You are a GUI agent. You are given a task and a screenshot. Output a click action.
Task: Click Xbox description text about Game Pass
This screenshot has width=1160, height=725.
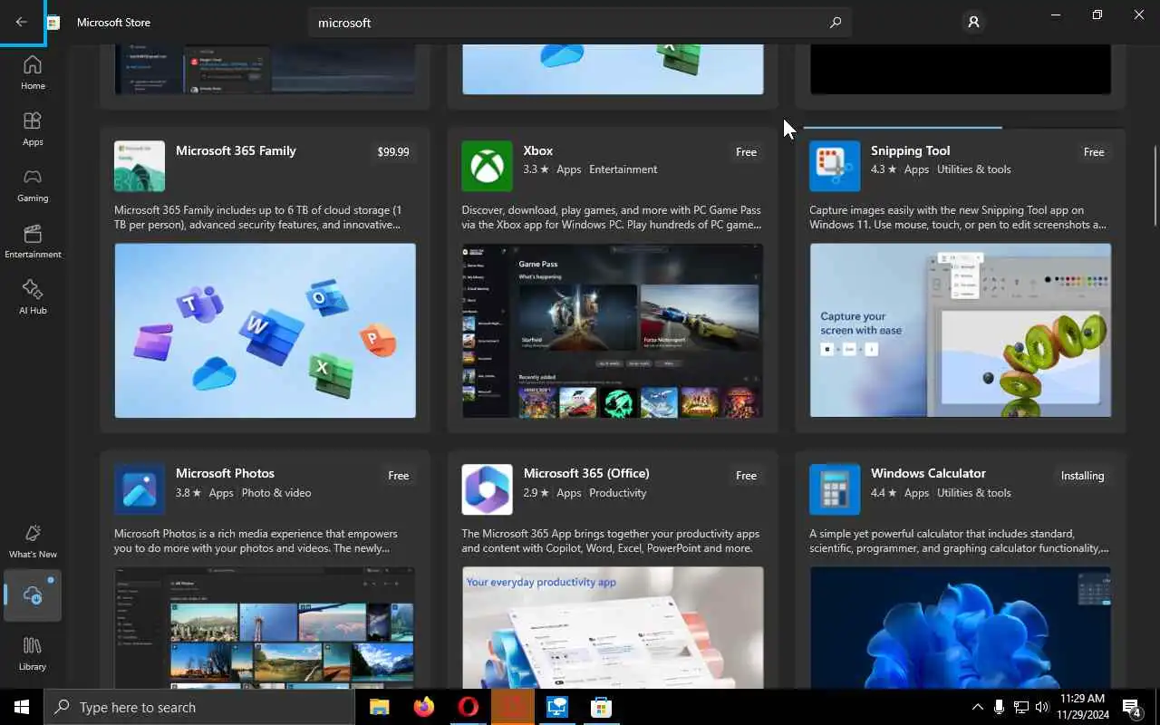coord(612,217)
